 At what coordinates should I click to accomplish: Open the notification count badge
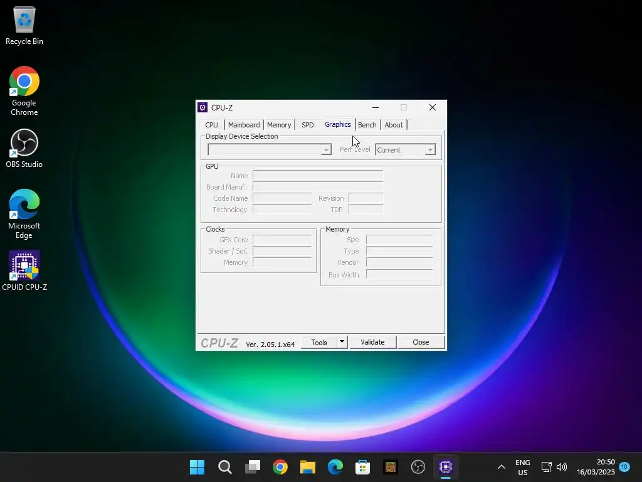click(624, 467)
